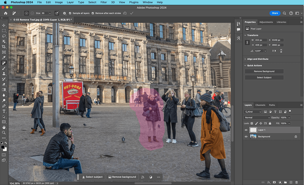Select the Horizontal Type tool
This screenshot has width=304, height=185.
pyautogui.click(x=4, y=111)
